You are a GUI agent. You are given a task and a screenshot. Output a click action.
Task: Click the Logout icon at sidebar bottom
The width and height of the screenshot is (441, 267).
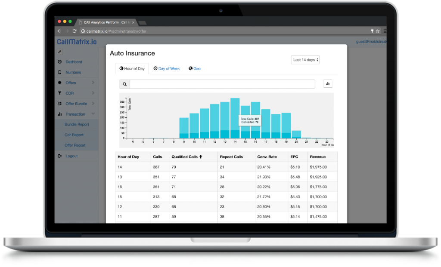[x=60, y=156]
